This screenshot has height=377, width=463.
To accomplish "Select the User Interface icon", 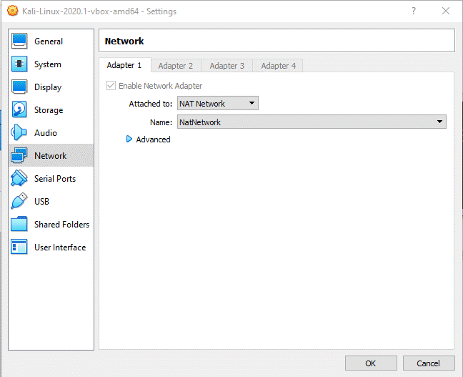I will (x=20, y=248).
